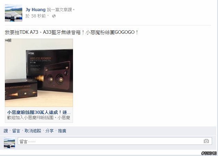Open the 小惡魔粉絲團30萬人達成 article title
The height and width of the screenshot is (156, 218).
point(39,112)
